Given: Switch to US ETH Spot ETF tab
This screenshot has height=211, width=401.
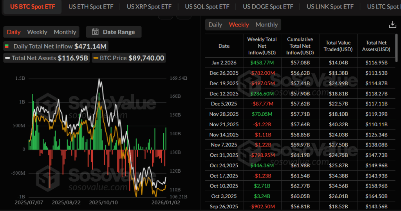Looking at the screenshot, I should click(x=91, y=7).
